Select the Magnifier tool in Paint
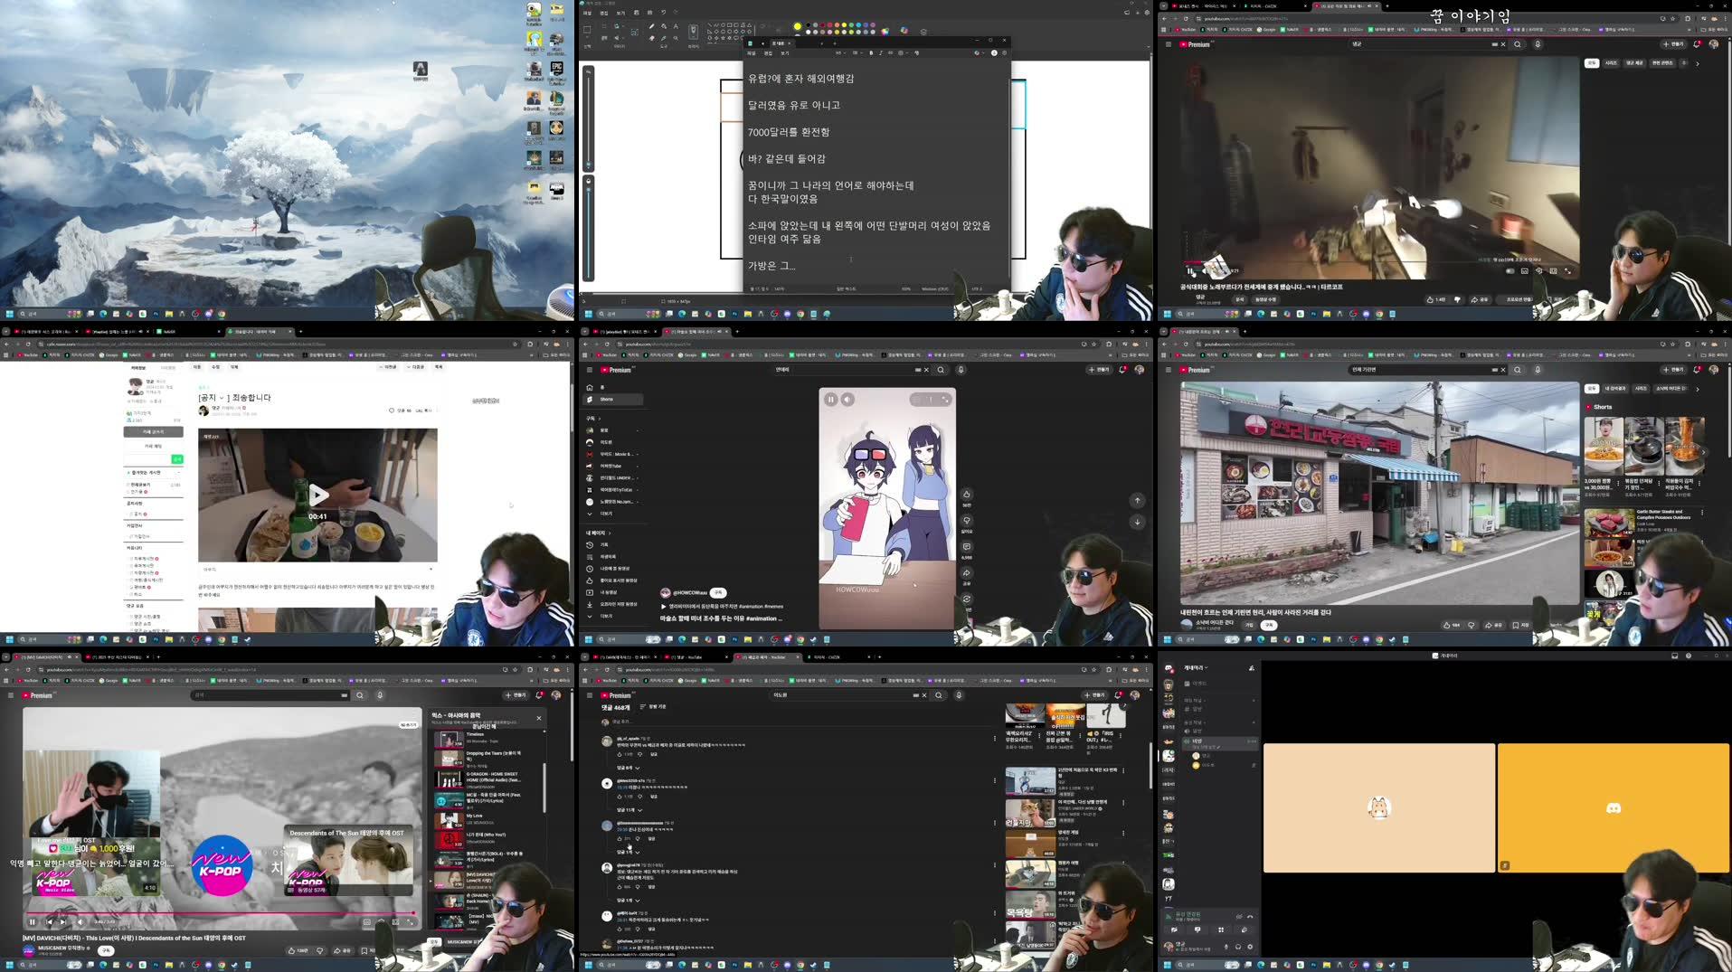Screen dimensions: 1732x972 point(676,39)
